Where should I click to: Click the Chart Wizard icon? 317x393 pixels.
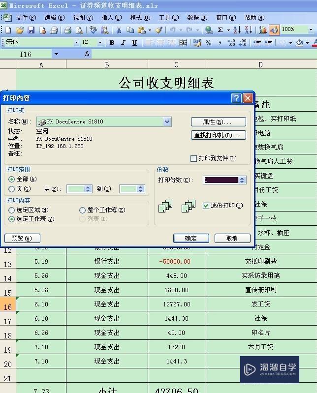(262, 30)
